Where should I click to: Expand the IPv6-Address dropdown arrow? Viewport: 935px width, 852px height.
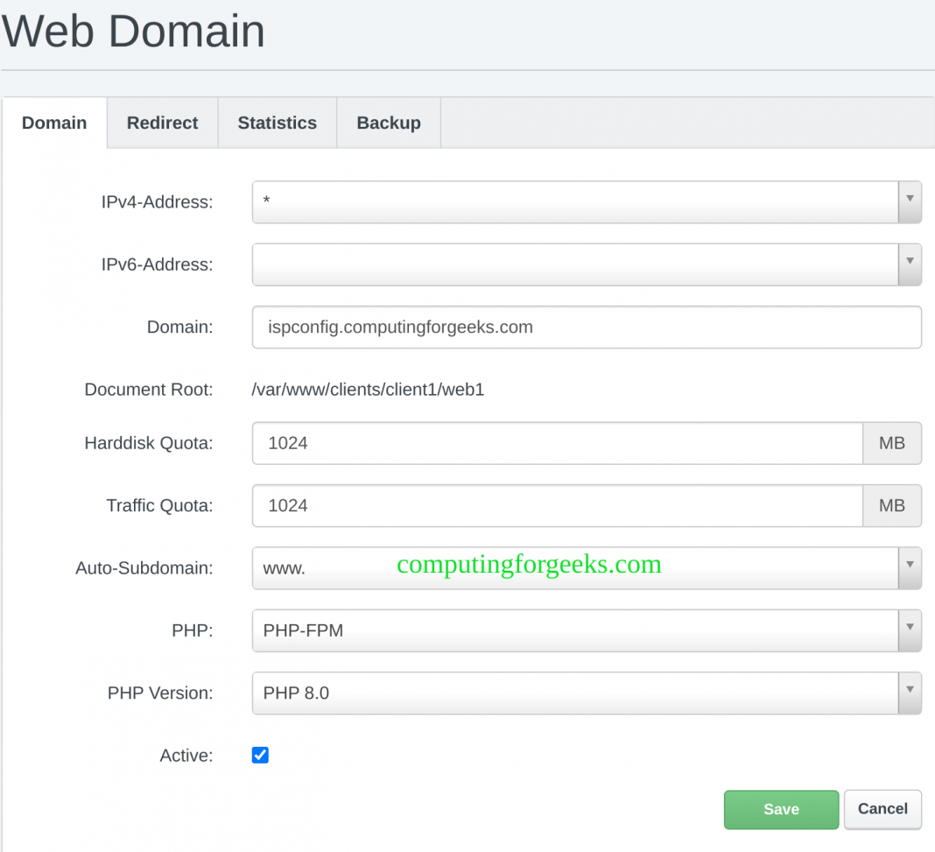point(910,264)
